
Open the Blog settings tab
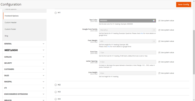click(x=6, y=36)
